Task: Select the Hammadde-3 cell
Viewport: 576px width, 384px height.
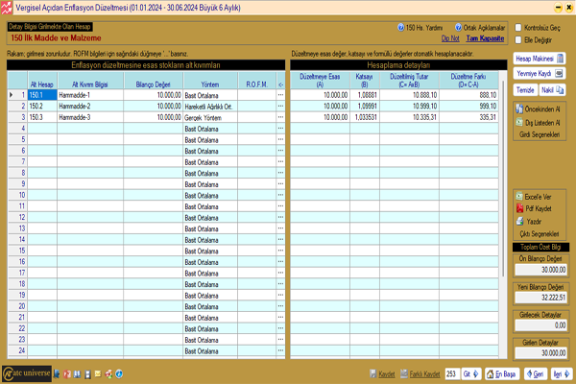Action: pyautogui.click(x=90, y=117)
